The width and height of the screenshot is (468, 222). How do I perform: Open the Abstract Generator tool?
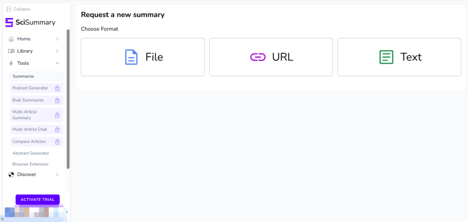pyautogui.click(x=31, y=153)
